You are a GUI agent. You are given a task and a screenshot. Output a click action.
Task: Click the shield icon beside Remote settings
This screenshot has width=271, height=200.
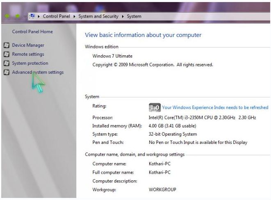tap(7, 54)
